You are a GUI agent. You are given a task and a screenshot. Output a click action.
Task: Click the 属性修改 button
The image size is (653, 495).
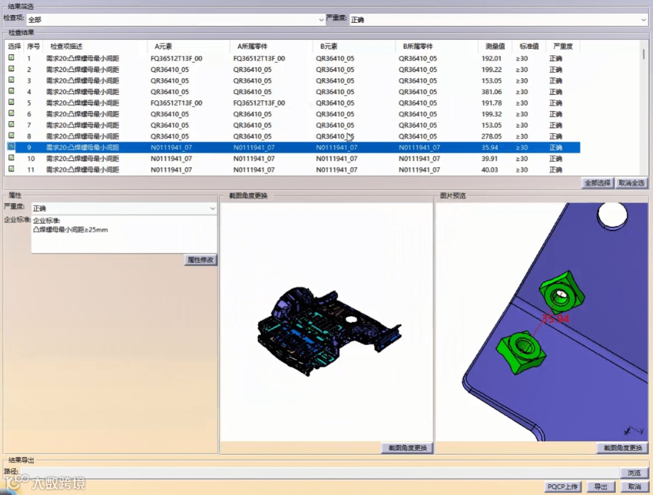(x=200, y=260)
